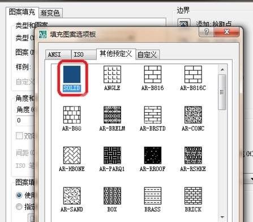Pick the AR-B816 brick pattern
This screenshot has width=253, height=222.
coord(153,74)
